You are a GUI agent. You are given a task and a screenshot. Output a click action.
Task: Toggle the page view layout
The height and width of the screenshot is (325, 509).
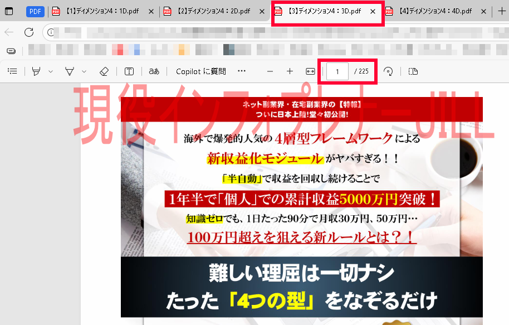point(413,71)
